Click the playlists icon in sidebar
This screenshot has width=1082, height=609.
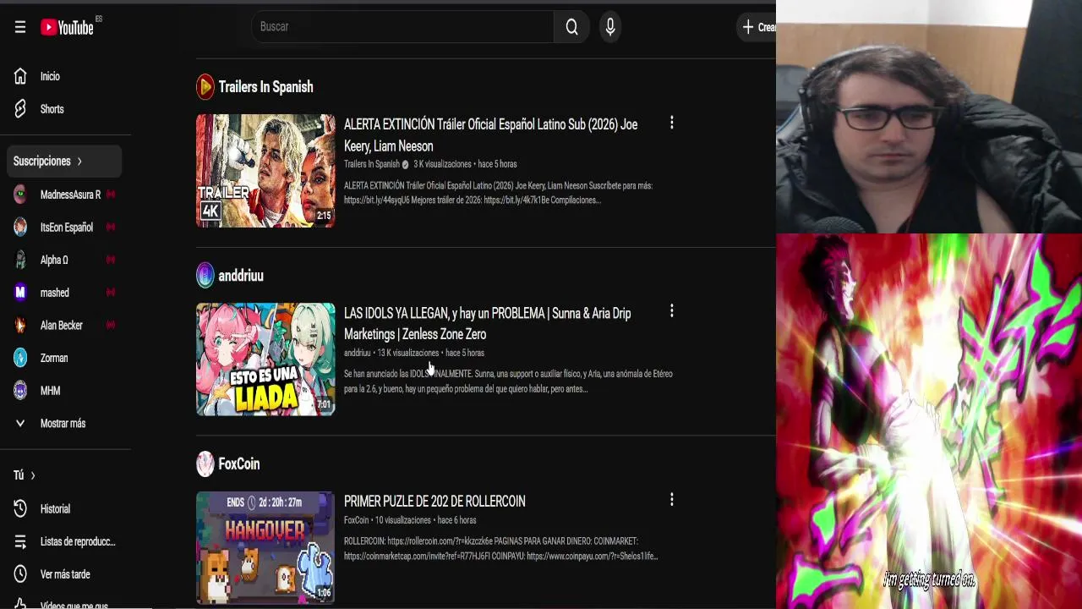click(x=20, y=541)
